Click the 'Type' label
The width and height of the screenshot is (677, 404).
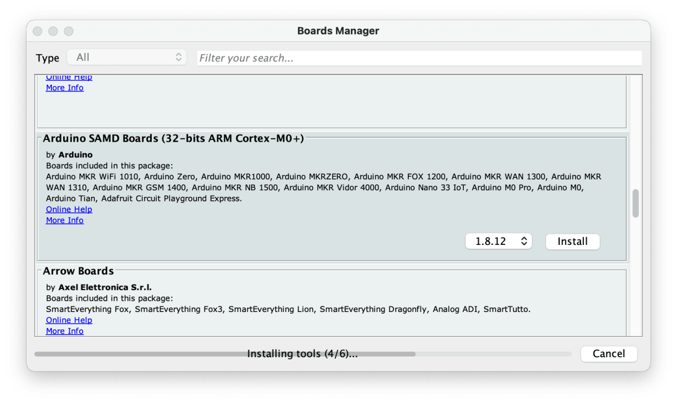(47, 58)
